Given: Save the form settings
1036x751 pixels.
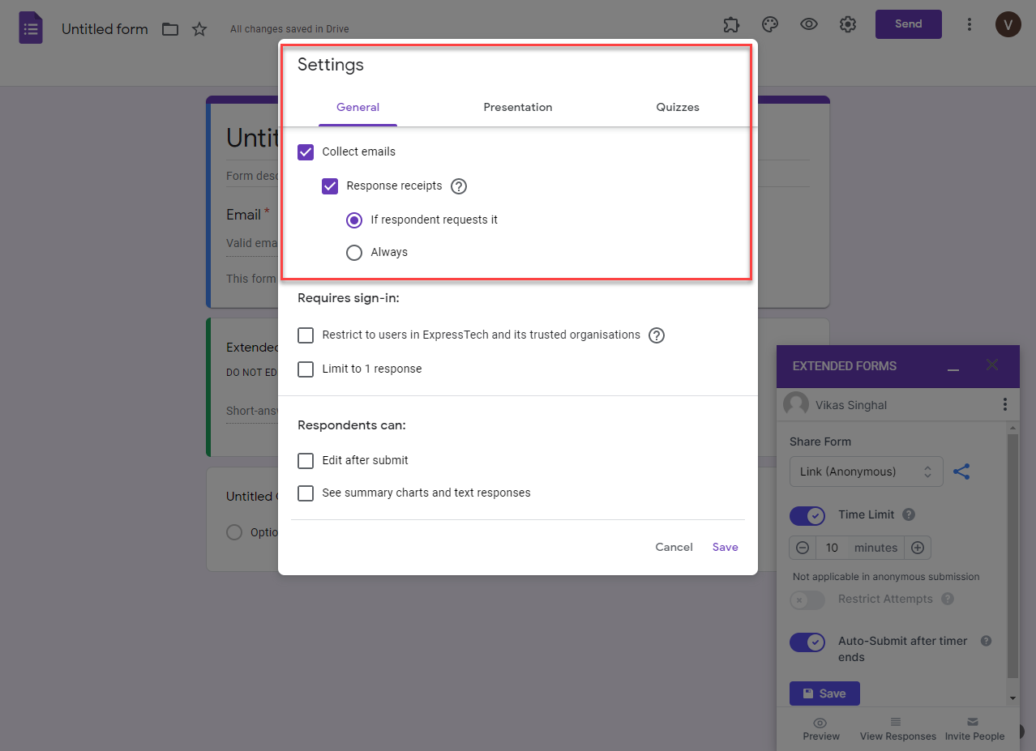Looking at the screenshot, I should pos(724,547).
